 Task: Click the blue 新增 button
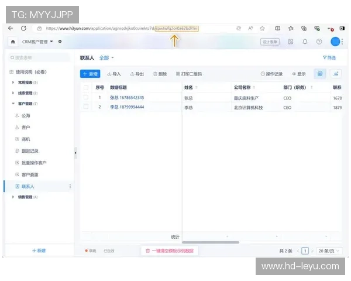point(90,74)
